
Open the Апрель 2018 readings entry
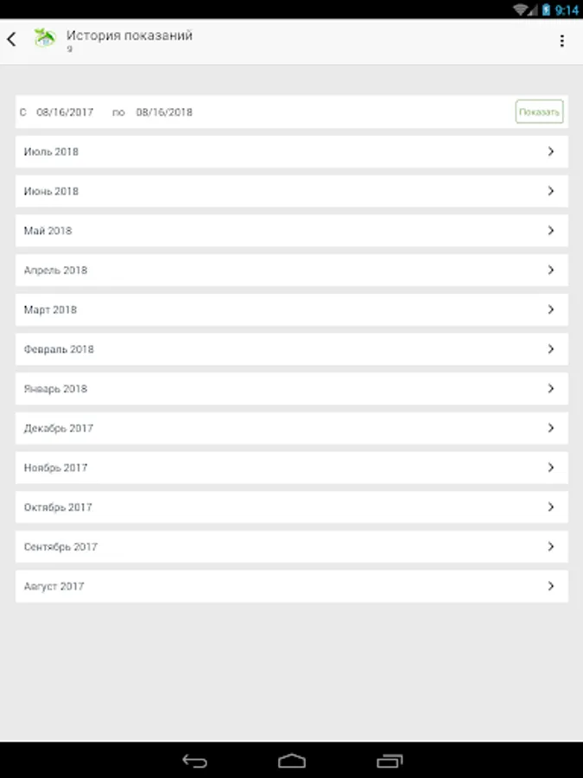coord(291,271)
